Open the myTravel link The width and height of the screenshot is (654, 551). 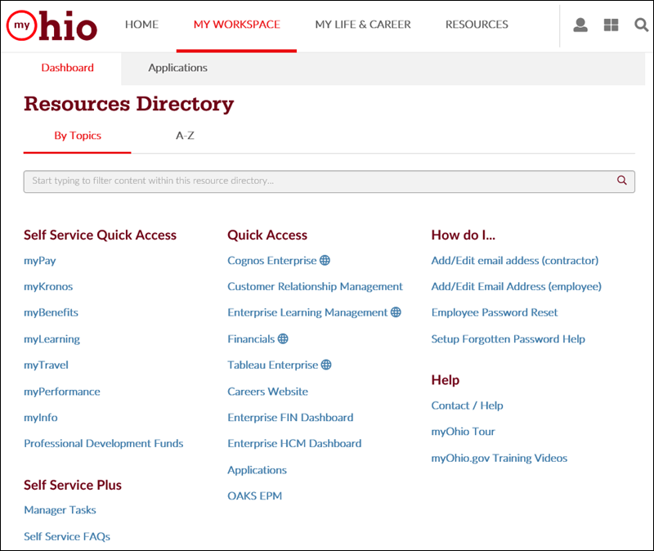46,365
